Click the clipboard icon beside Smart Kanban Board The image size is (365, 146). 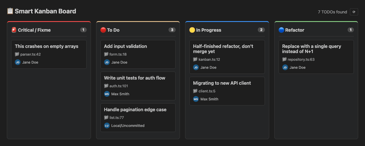point(10,11)
